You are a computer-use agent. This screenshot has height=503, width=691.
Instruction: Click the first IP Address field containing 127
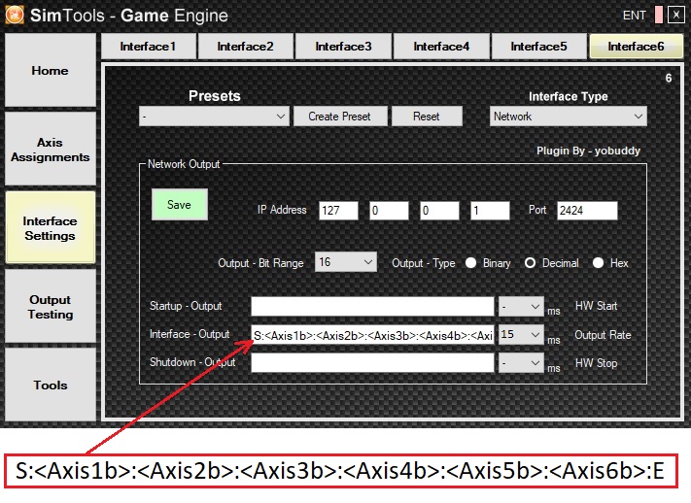338,211
